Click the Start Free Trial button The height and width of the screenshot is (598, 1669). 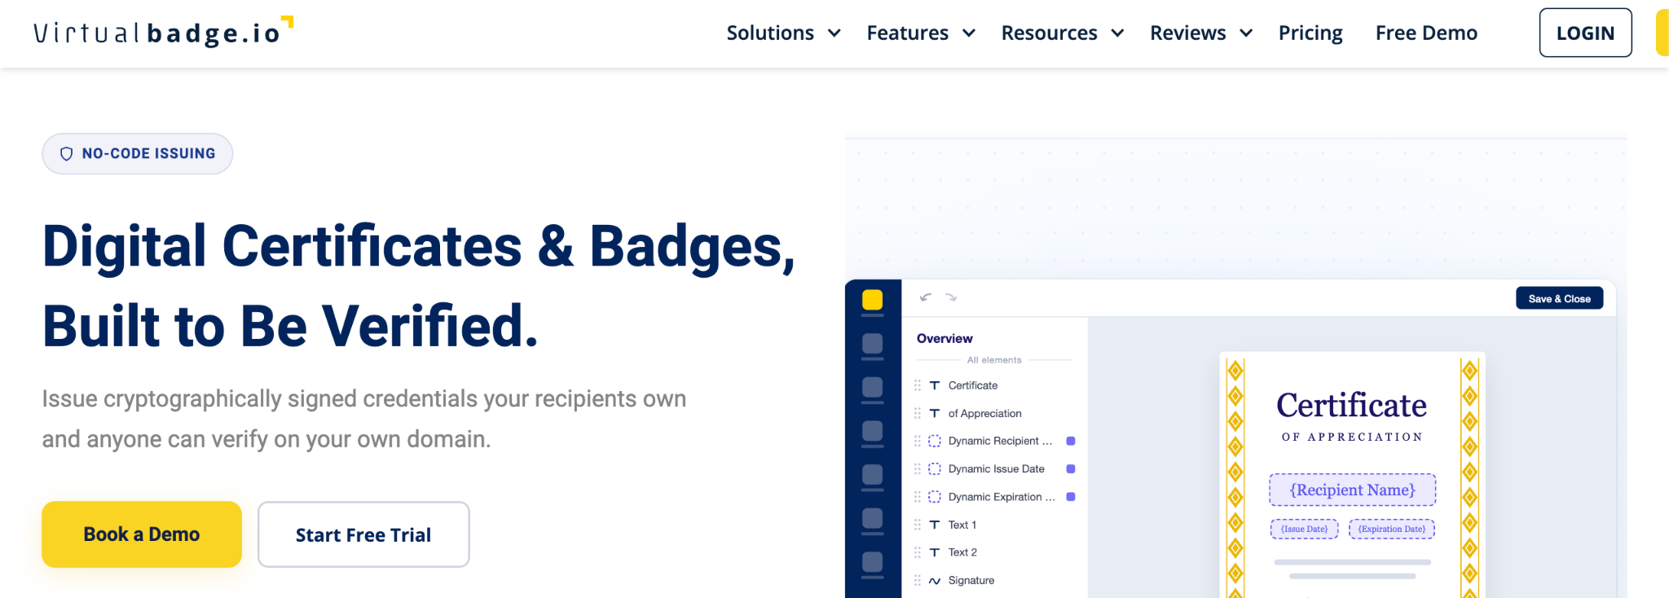(363, 534)
